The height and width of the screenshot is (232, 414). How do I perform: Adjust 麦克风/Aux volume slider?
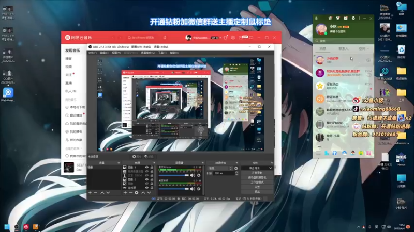(174, 175)
